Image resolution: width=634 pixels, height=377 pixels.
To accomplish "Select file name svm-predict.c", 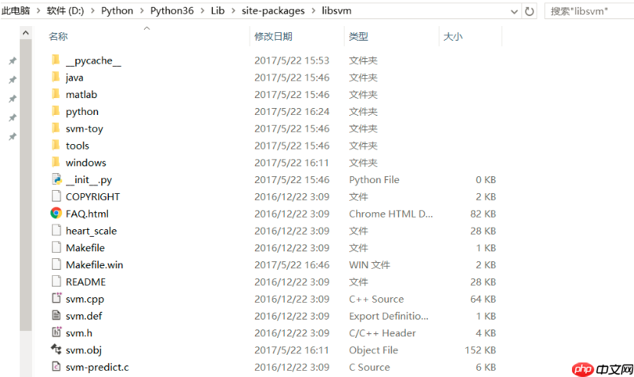I will point(97,367).
